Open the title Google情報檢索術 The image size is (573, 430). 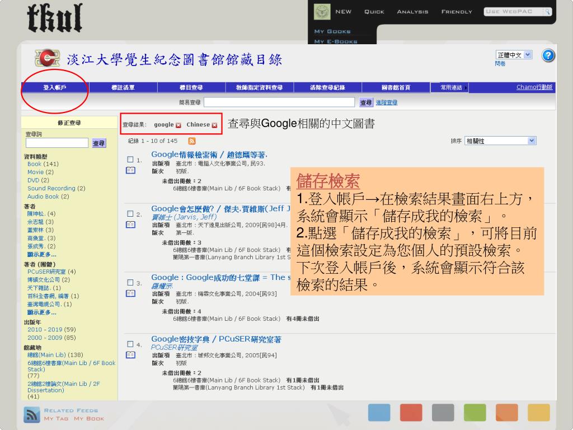(x=209, y=155)
